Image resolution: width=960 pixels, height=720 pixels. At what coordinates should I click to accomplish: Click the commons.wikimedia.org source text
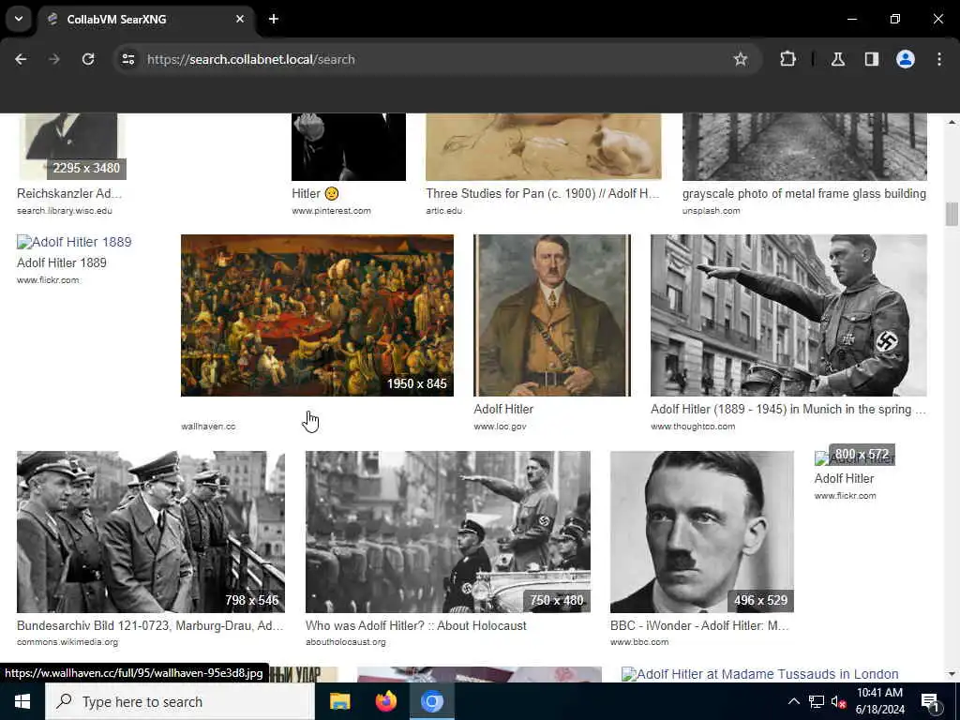pos(67,642)
